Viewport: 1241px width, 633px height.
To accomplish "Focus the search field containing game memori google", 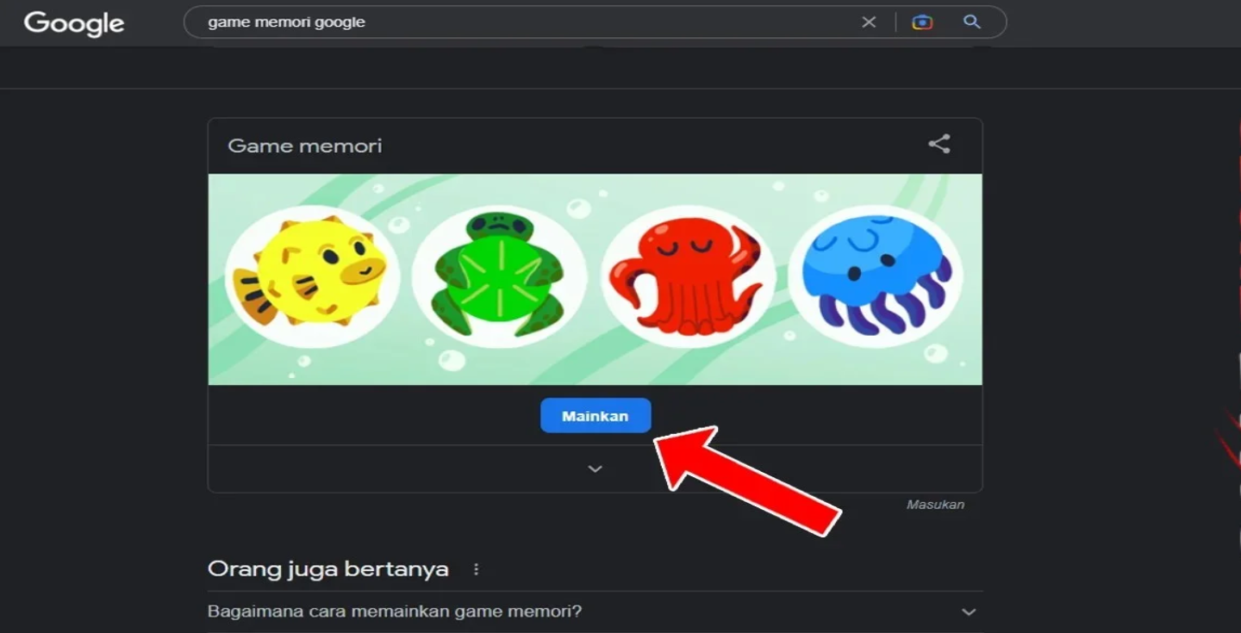I will coord(517,22).
